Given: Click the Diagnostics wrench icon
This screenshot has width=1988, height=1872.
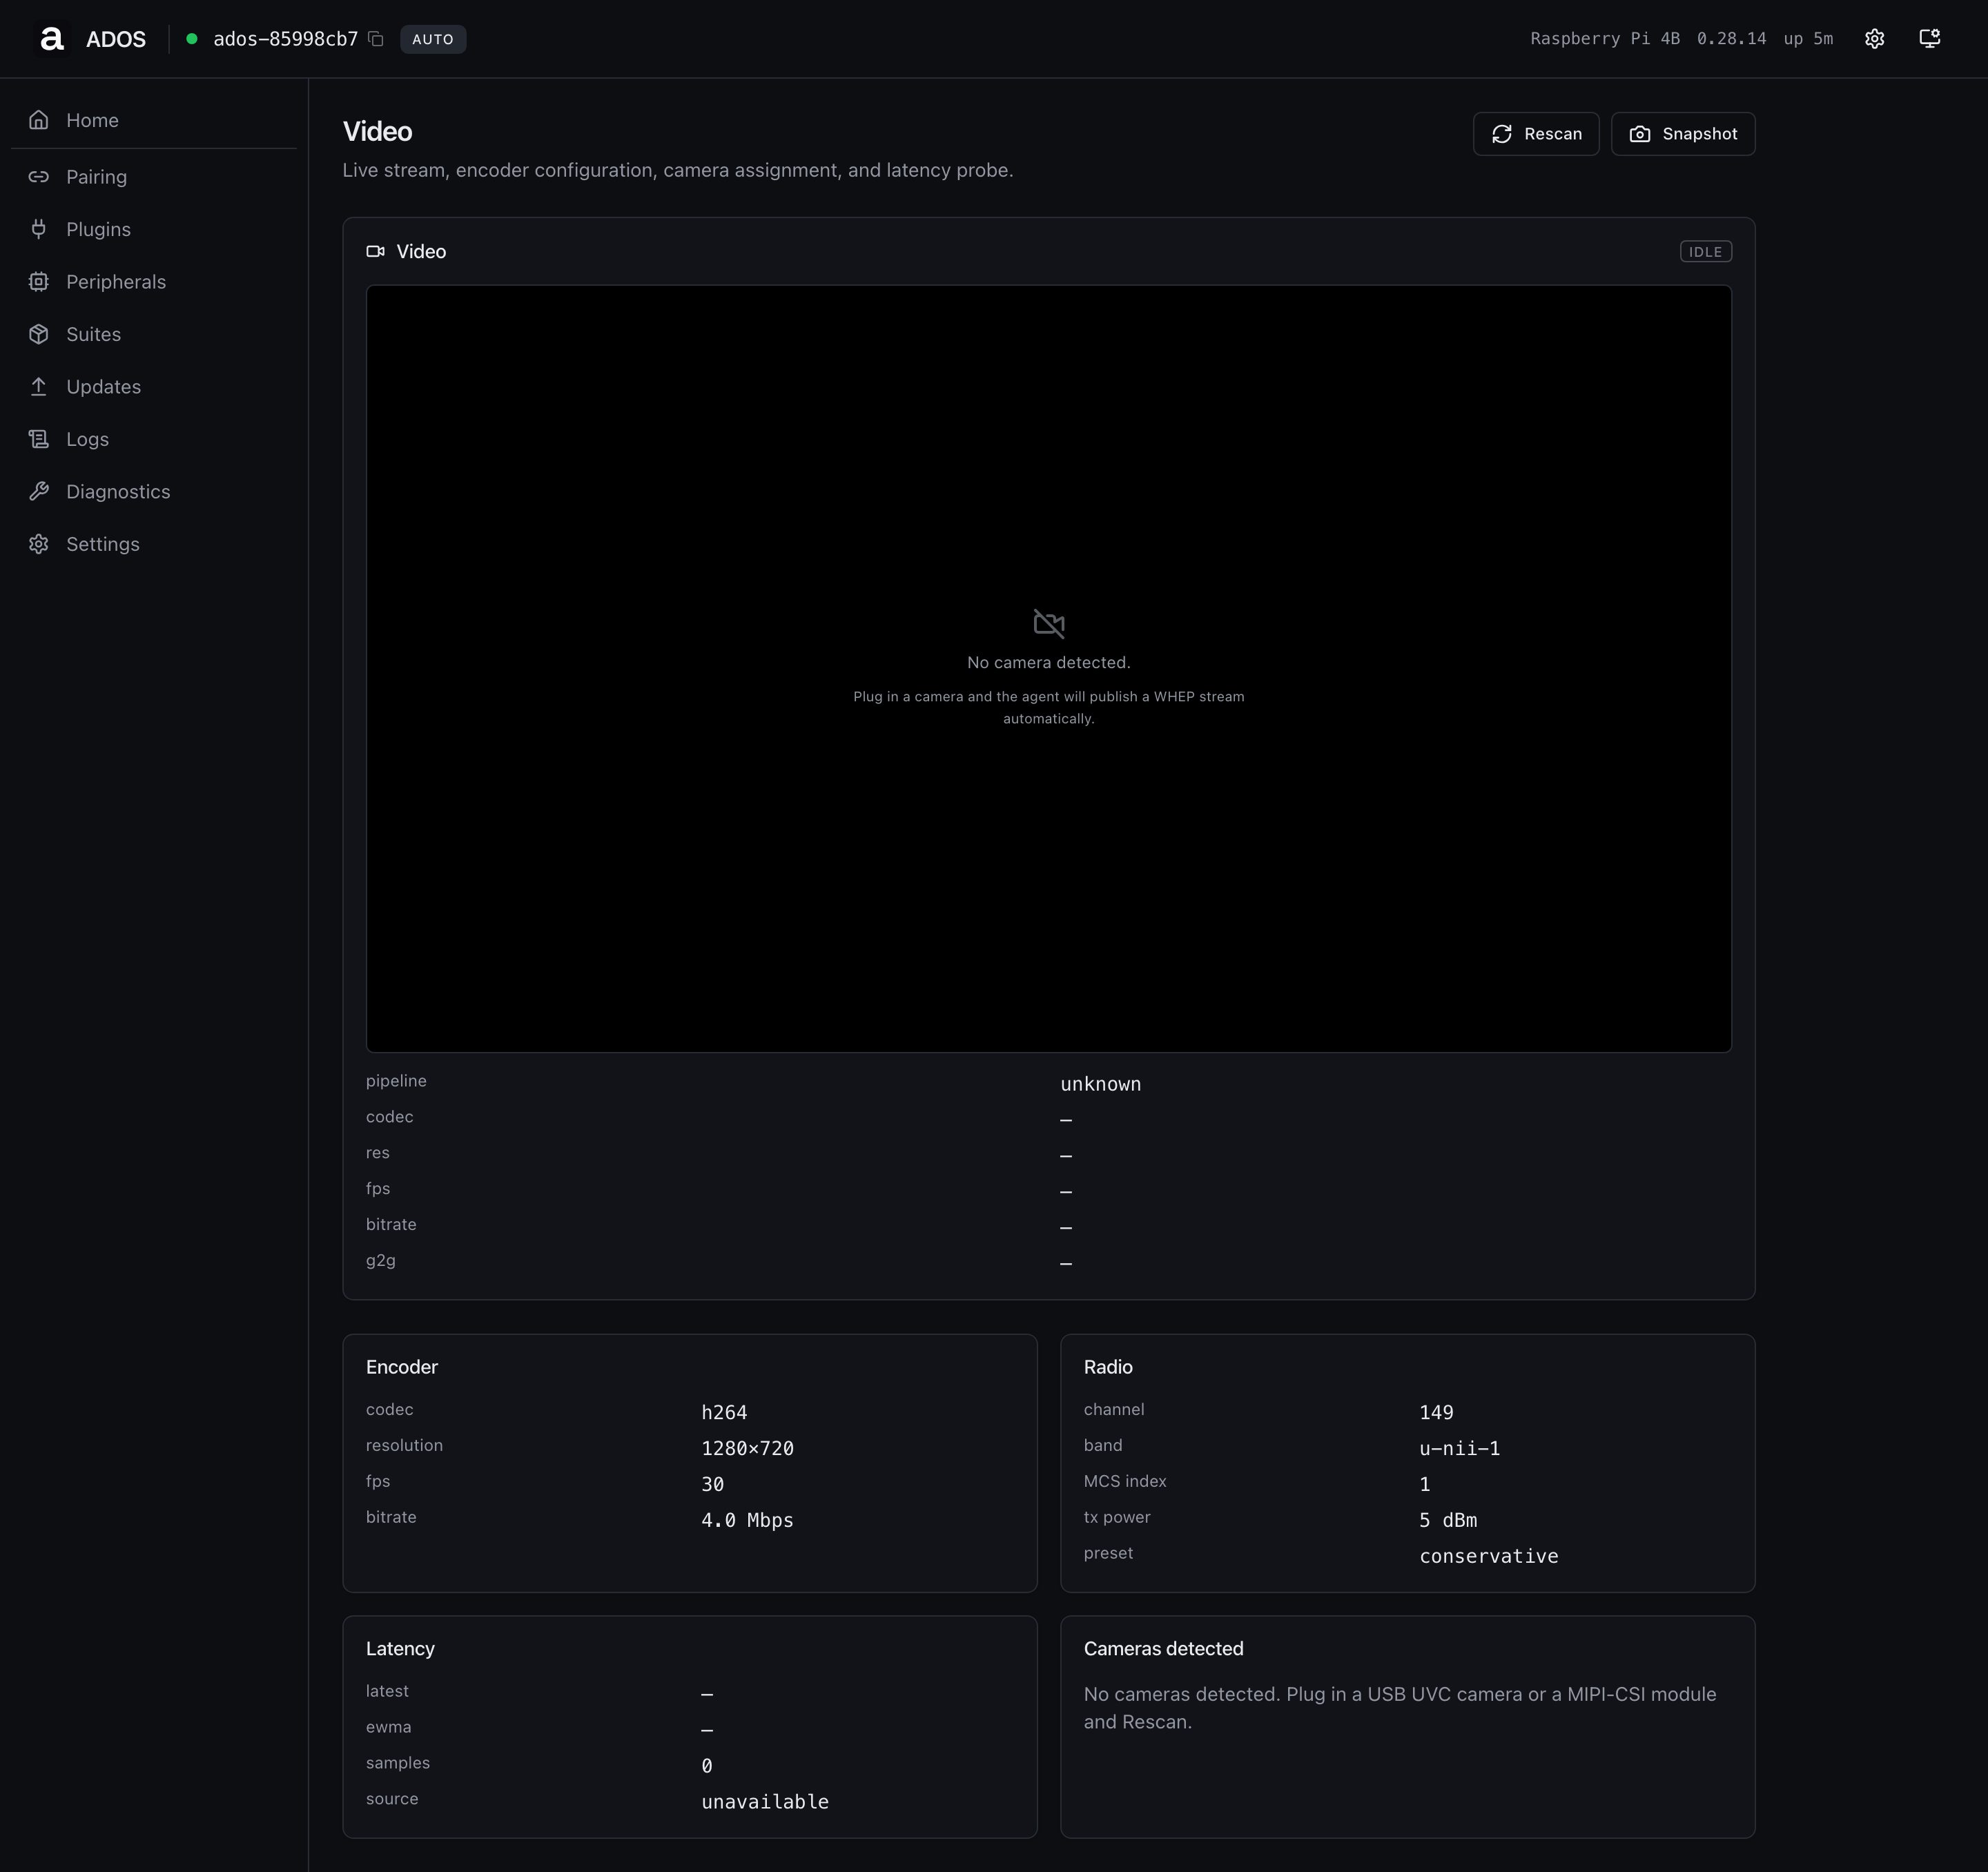Looking at the screenshot, I should tap(39, 492).
